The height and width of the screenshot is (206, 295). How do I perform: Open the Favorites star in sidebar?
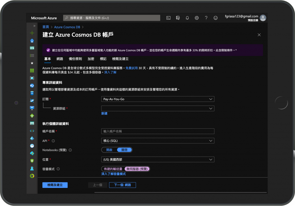(x=32, y=63)
